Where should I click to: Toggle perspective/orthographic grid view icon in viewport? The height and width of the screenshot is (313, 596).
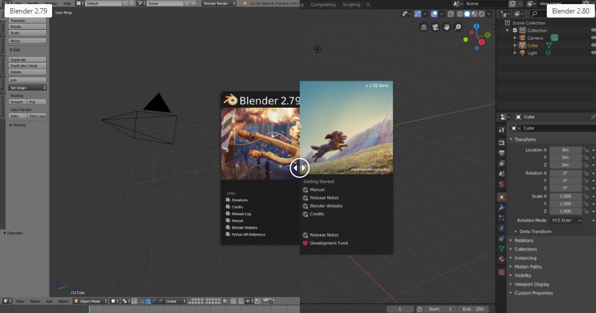pyautogui.click(x=424, y=27)
